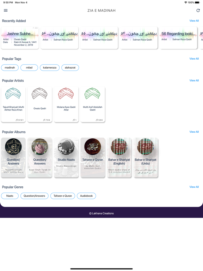Choose the Naats genre

[x=10, y=196]
